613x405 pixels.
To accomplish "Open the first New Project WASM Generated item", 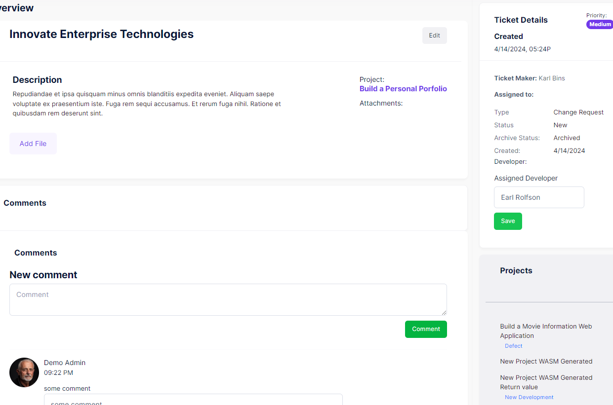I will (546, 361).
